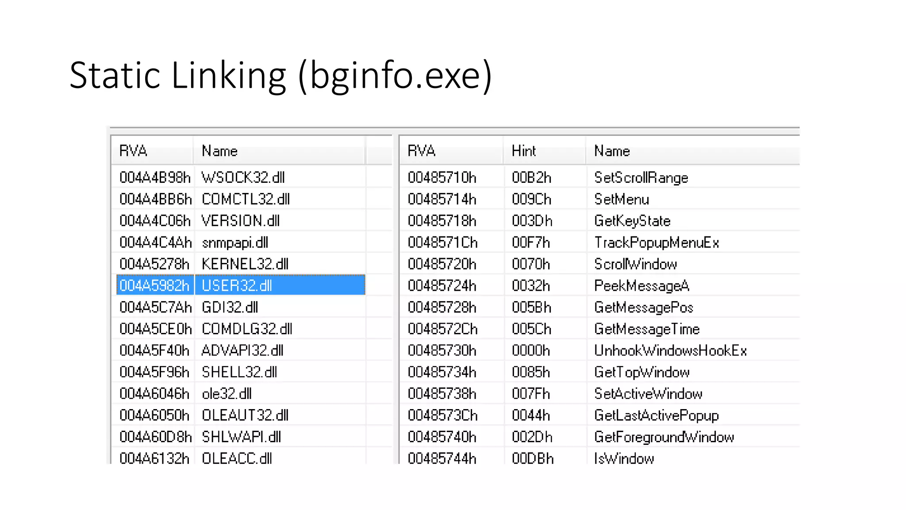
Task: Click RVA value 004A4B98h
Action: (155, 178)
